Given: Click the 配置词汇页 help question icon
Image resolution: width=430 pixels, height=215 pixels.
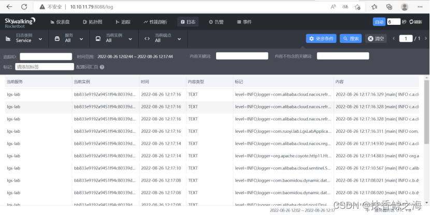Looking at the screenshot, I should pyautogui.click(x=102, y=67).
